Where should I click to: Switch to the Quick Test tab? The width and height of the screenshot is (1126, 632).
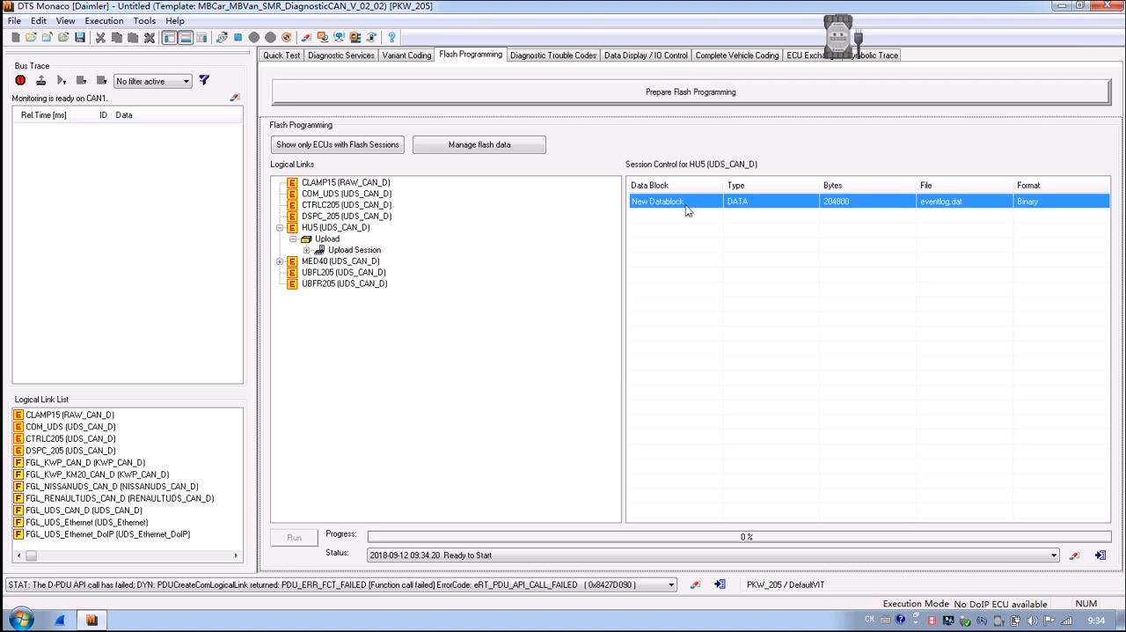click(281, 55)
